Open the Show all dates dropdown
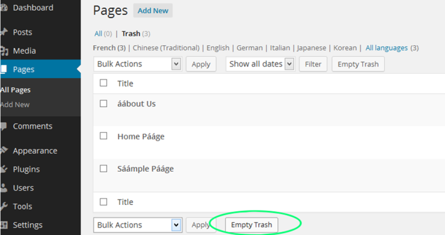 (260, 64)
